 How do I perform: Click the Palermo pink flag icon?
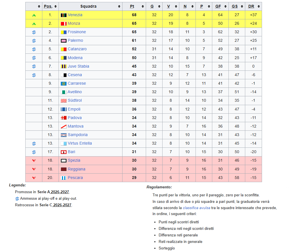tap(64, 41)
